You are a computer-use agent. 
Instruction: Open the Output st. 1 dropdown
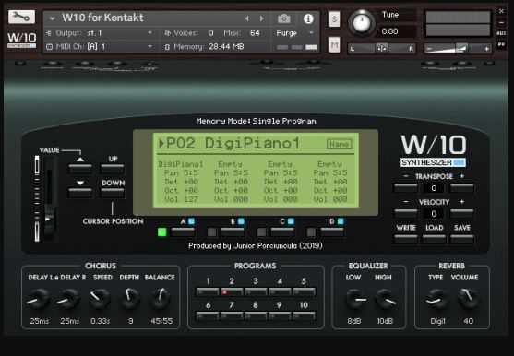coord(100,33)
